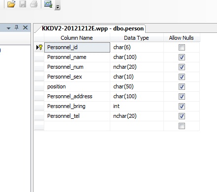
Task: Uncheck Allow Nulls for position column
Action: (x=182, y=87)
